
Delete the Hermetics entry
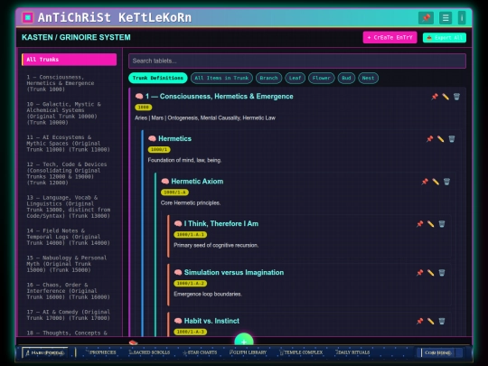452,139
